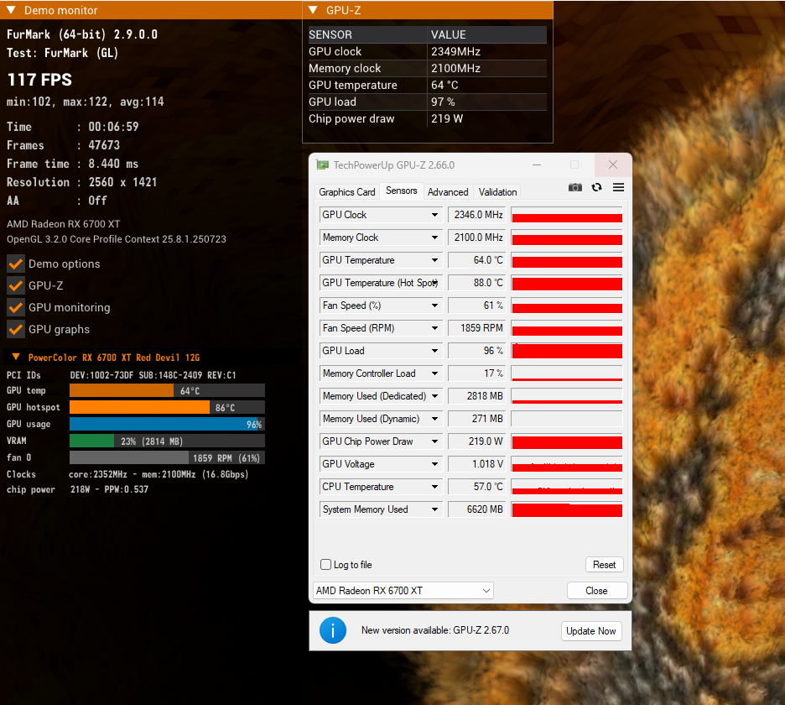Open the AMD Radeon RX 6700 XT device selector

click(x=403, y=591)
